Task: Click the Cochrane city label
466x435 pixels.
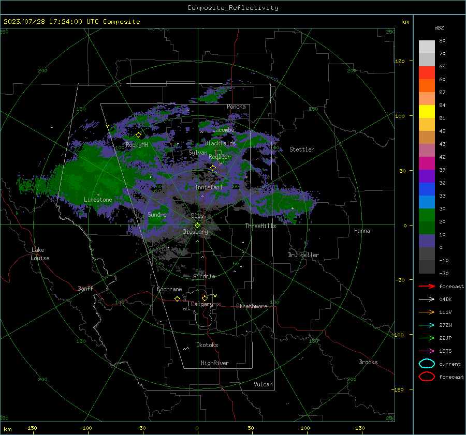Action: 169,289
